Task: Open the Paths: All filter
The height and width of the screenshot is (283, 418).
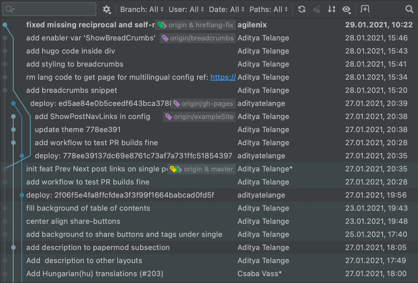Action: [x=269, y=9]
